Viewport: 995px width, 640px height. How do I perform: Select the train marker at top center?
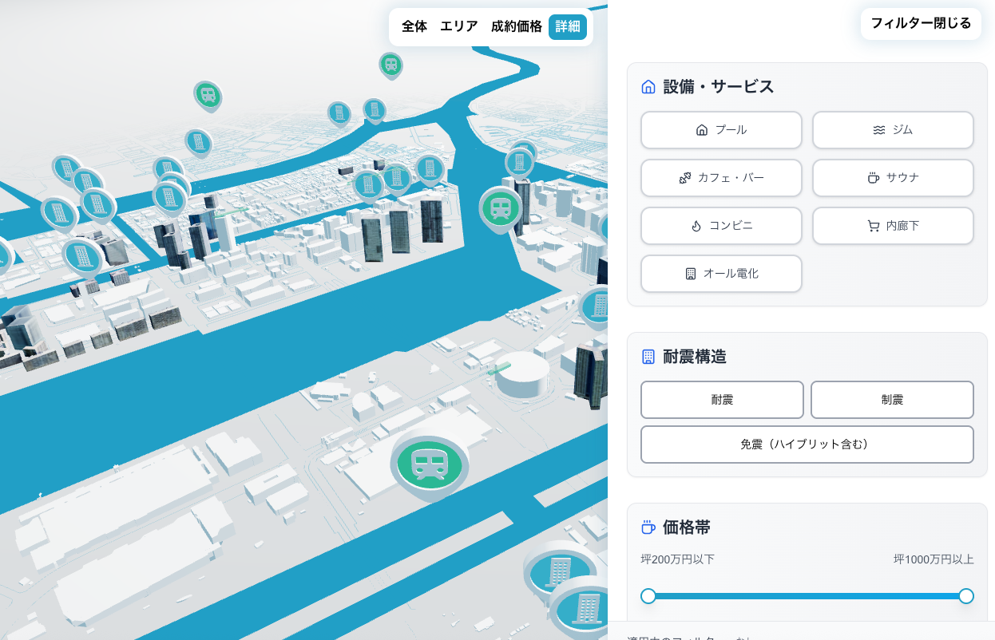coord(390,65)
